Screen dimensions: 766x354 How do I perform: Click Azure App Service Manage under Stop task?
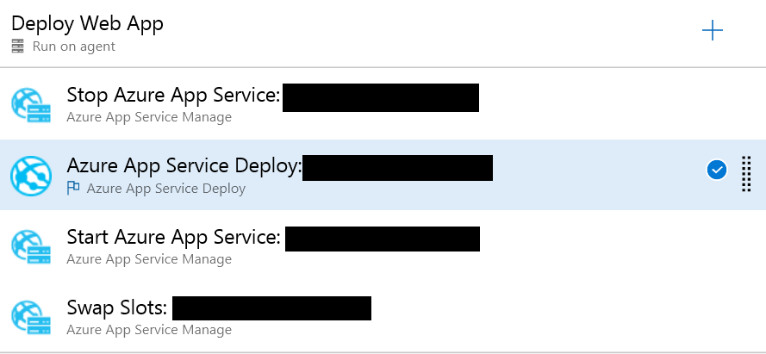149,118
